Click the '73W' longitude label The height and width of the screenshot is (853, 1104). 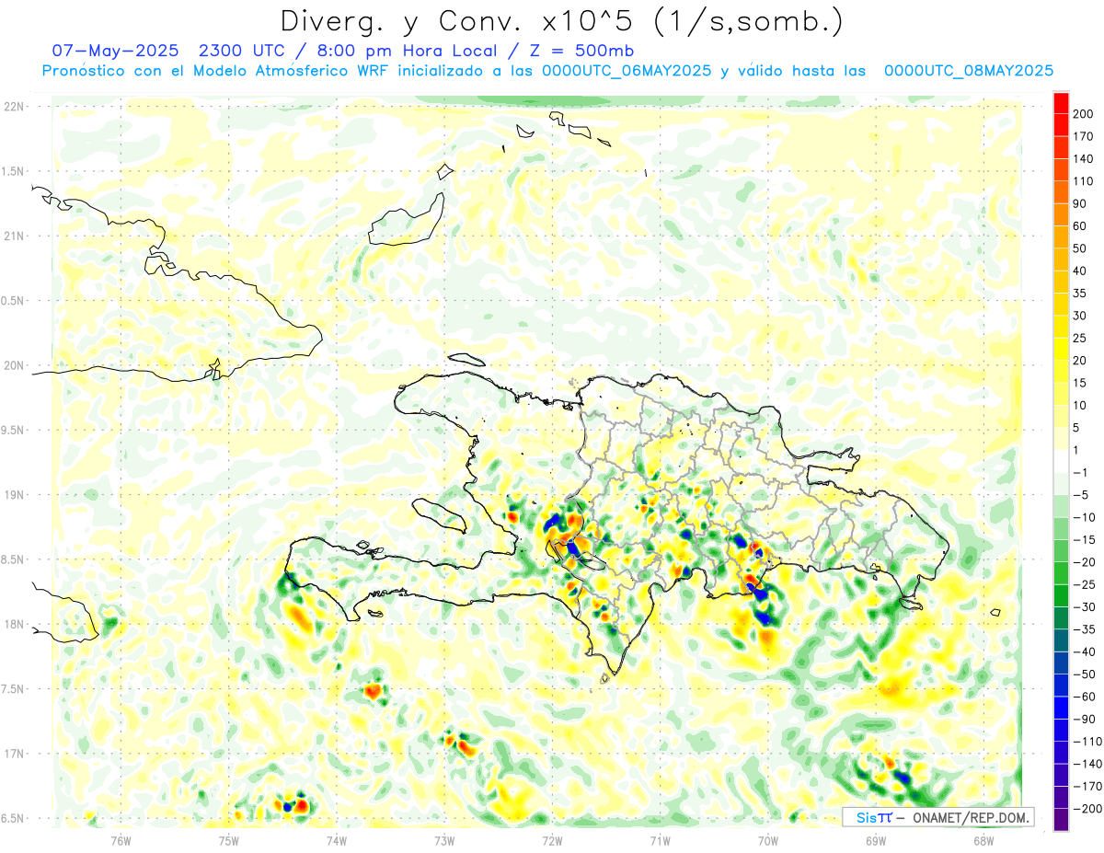pos(444,840)
